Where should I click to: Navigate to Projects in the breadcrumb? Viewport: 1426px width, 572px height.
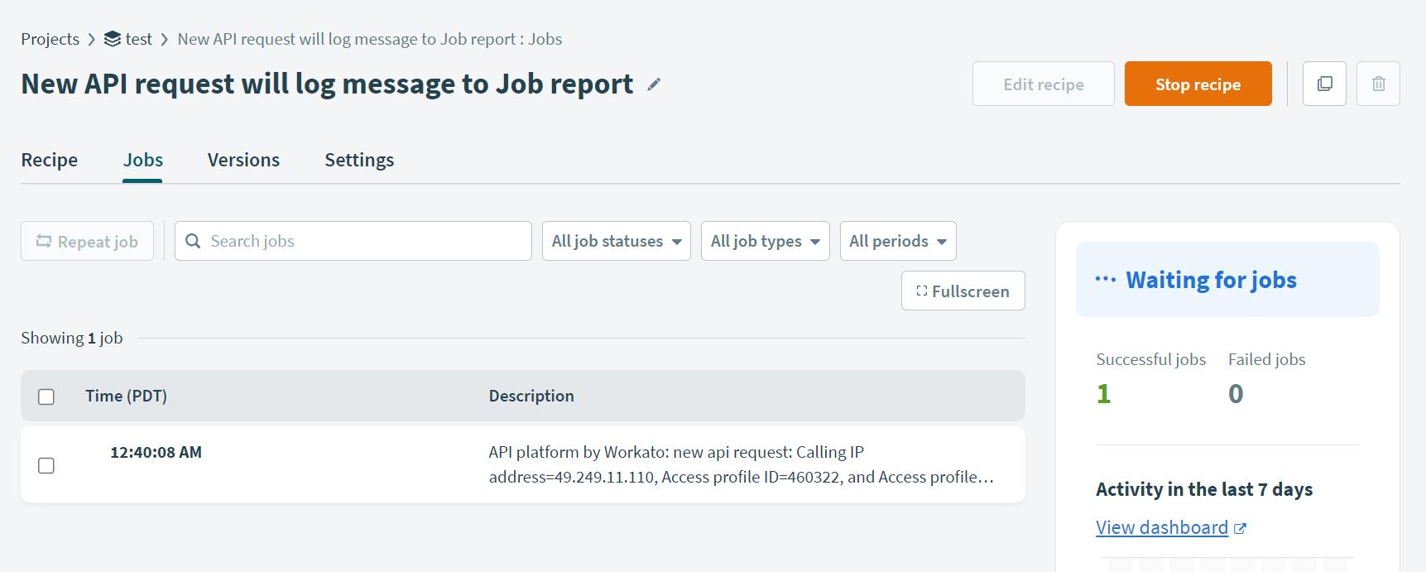pyautogui.click(x=50, y=39)
